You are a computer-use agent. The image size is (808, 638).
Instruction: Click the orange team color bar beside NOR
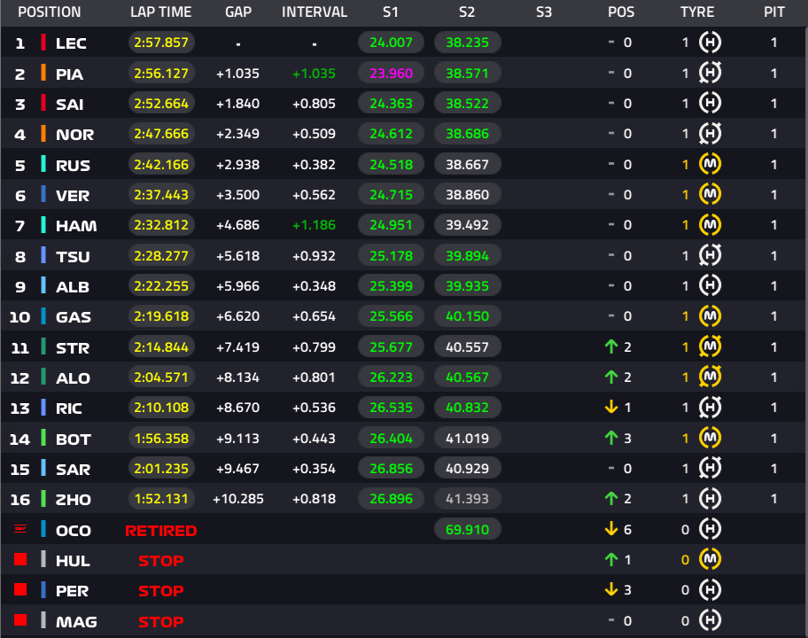point(43,134)
